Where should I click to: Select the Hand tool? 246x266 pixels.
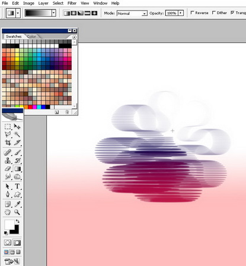pyautogui.click(x=8, y=212)
